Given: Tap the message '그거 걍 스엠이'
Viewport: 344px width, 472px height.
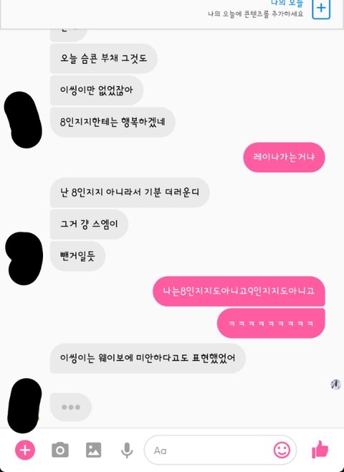Looking at the screenshot, I should point(89,225).
